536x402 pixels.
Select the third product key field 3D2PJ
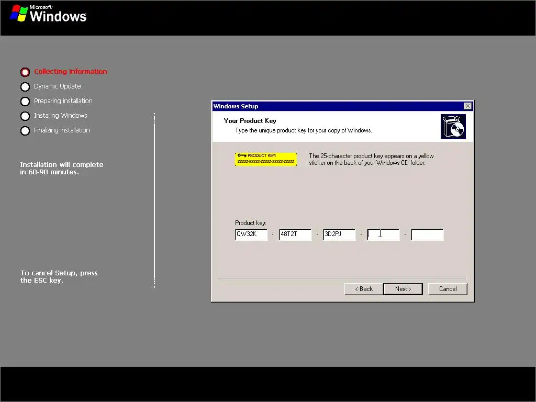(x=339, y=234)
